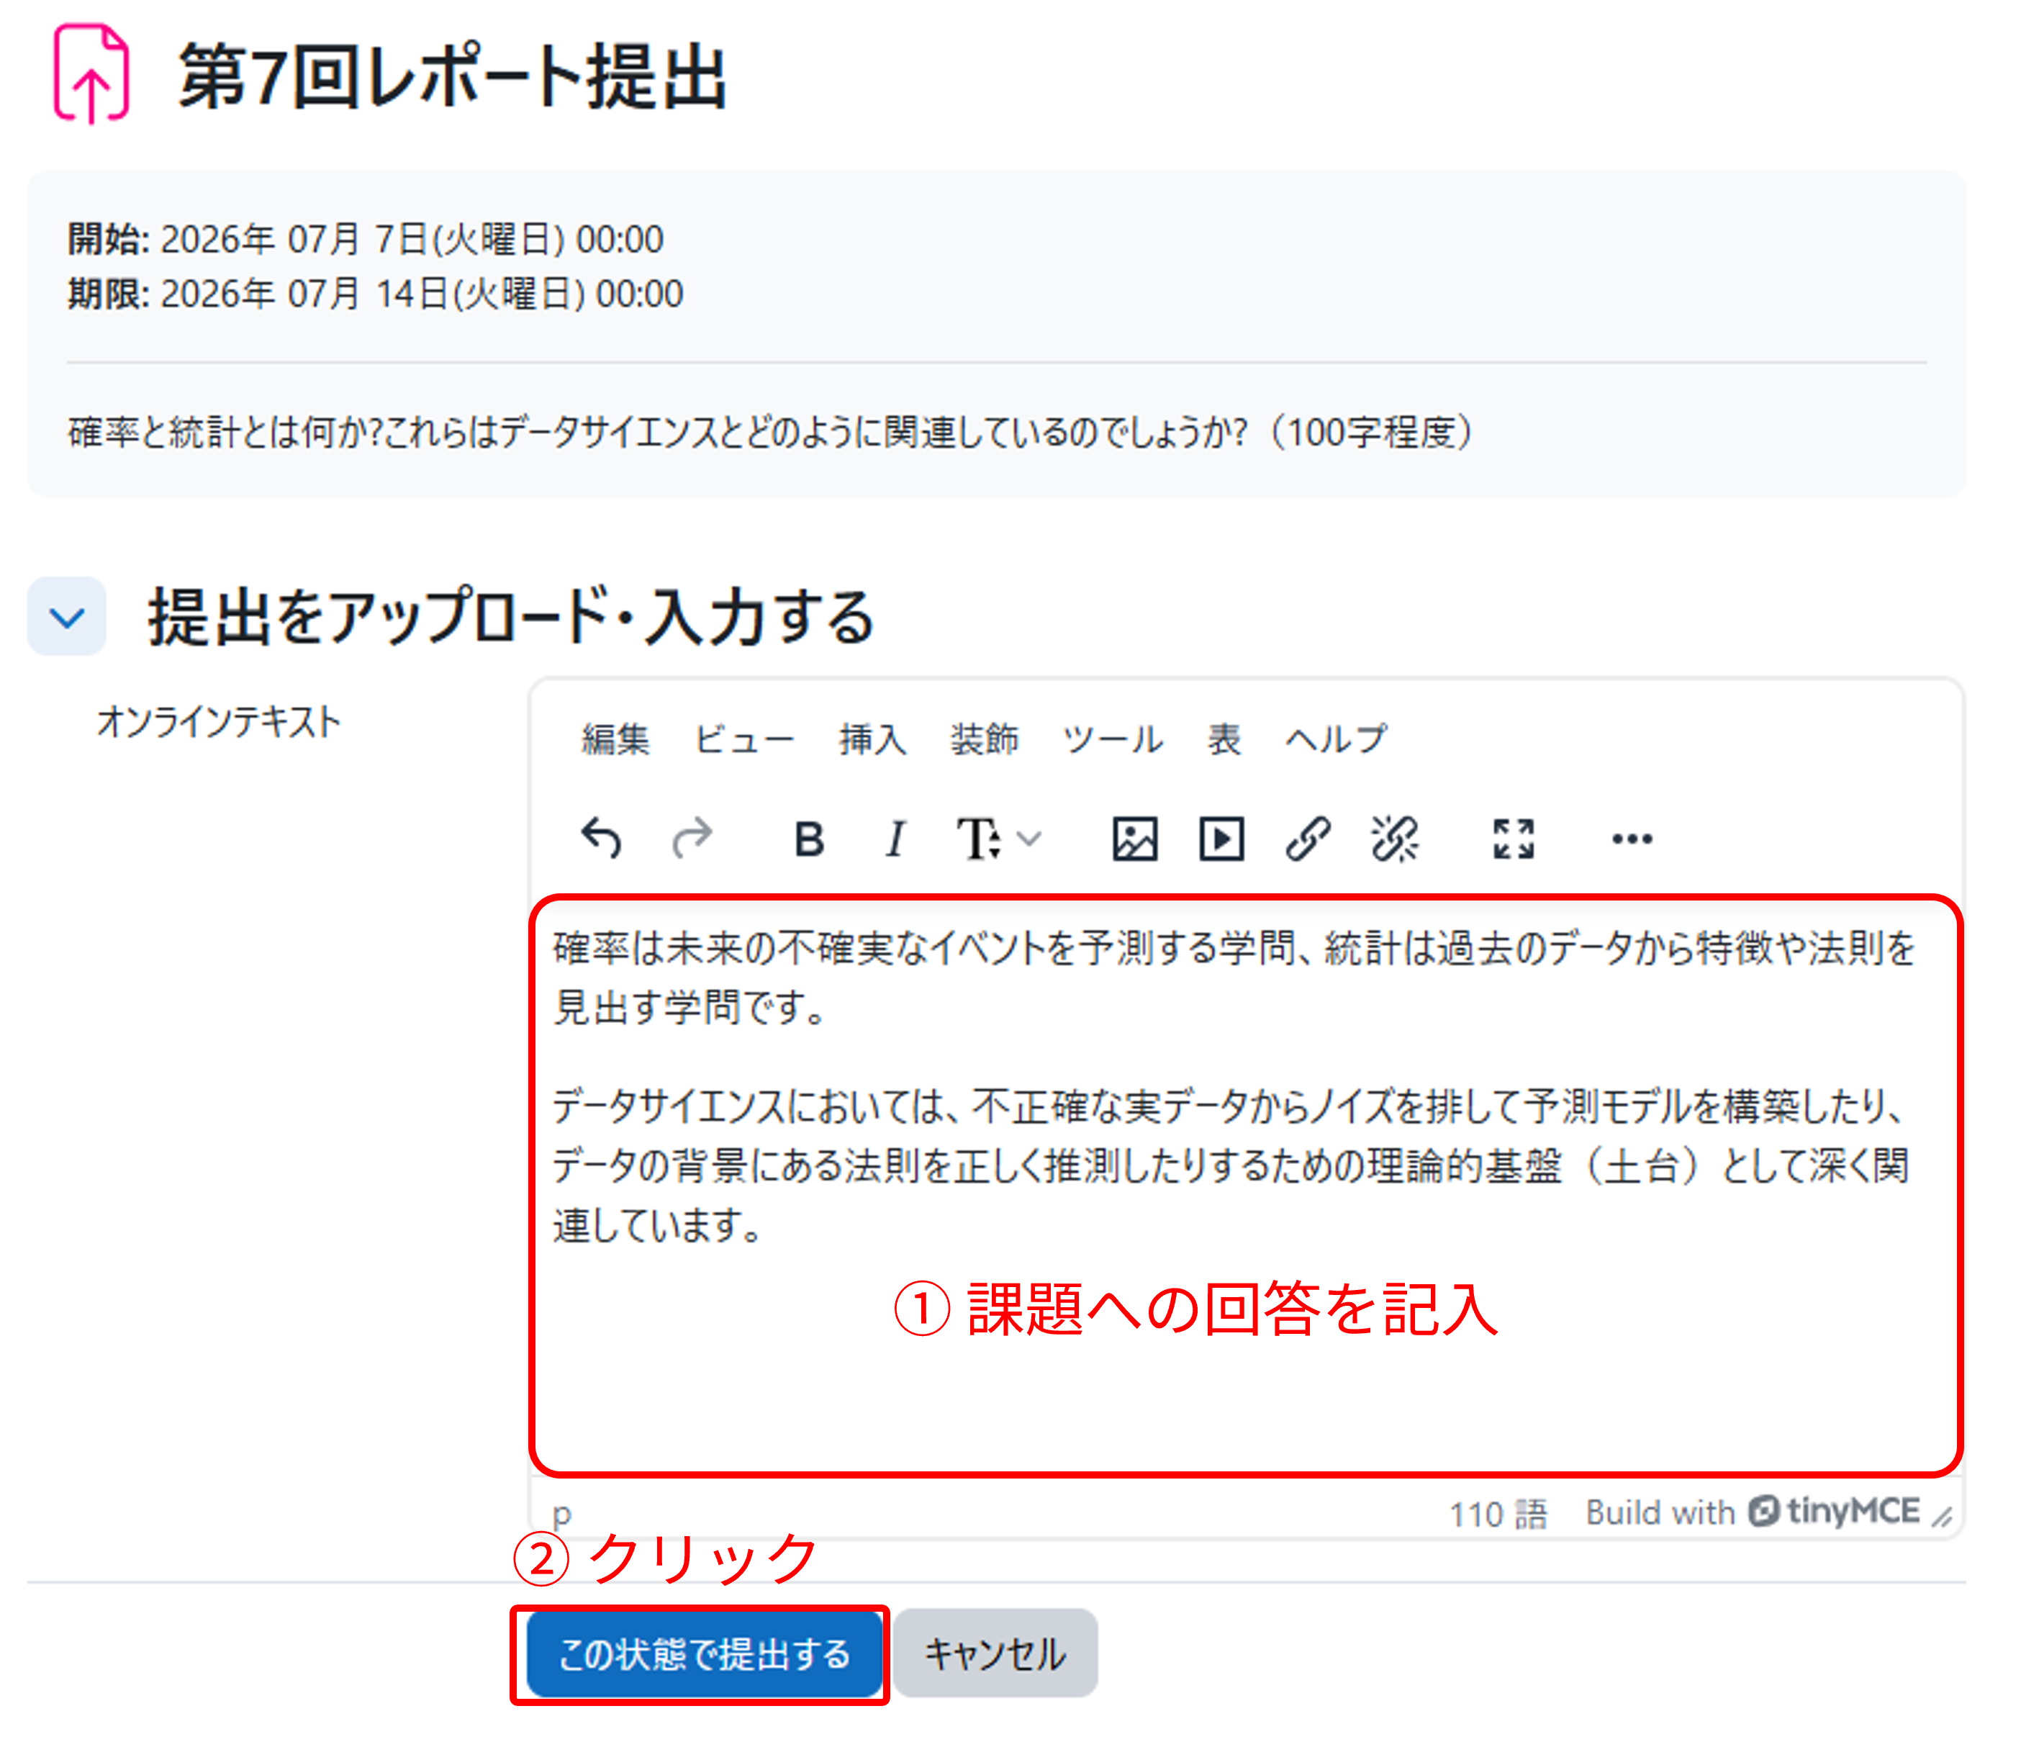Insert an image with the image icon
This screenshot has height=1742, width=2021.
click(1135, 838)
